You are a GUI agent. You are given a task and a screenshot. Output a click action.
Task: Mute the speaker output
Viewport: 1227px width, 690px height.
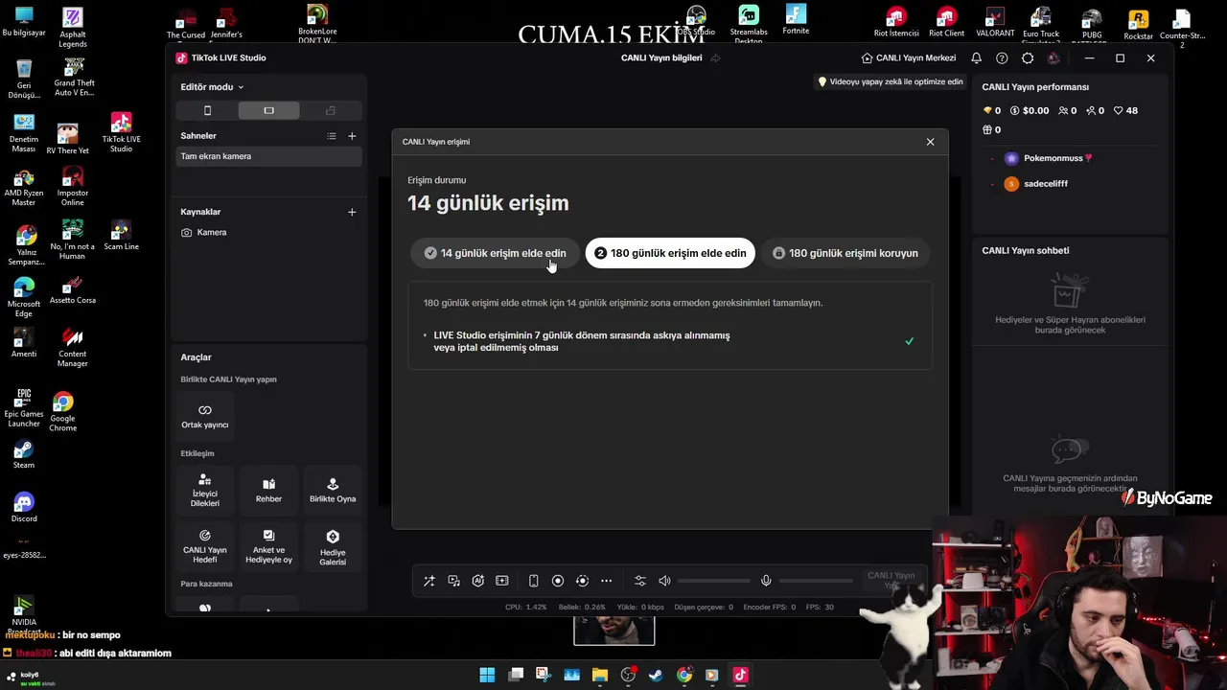click(664, 581)
